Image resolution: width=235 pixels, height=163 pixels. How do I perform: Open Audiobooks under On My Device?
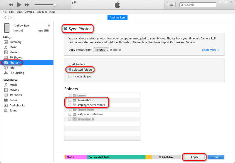tap(17, 105)
